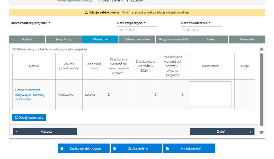Go to the Przypisane wydatki tab
Screen dimensions: 274x159
click(174, 40)
